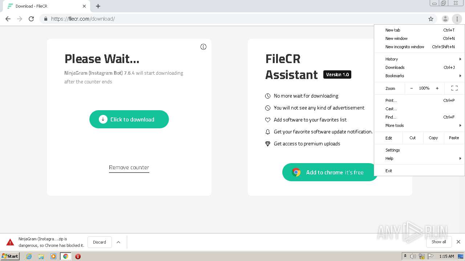
Task: Click the volume icon in system tray
Action: (x=413, y=256)
